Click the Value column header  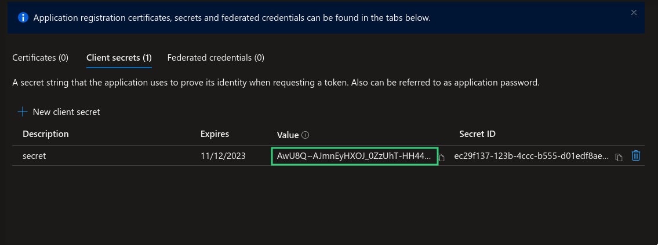288,135
